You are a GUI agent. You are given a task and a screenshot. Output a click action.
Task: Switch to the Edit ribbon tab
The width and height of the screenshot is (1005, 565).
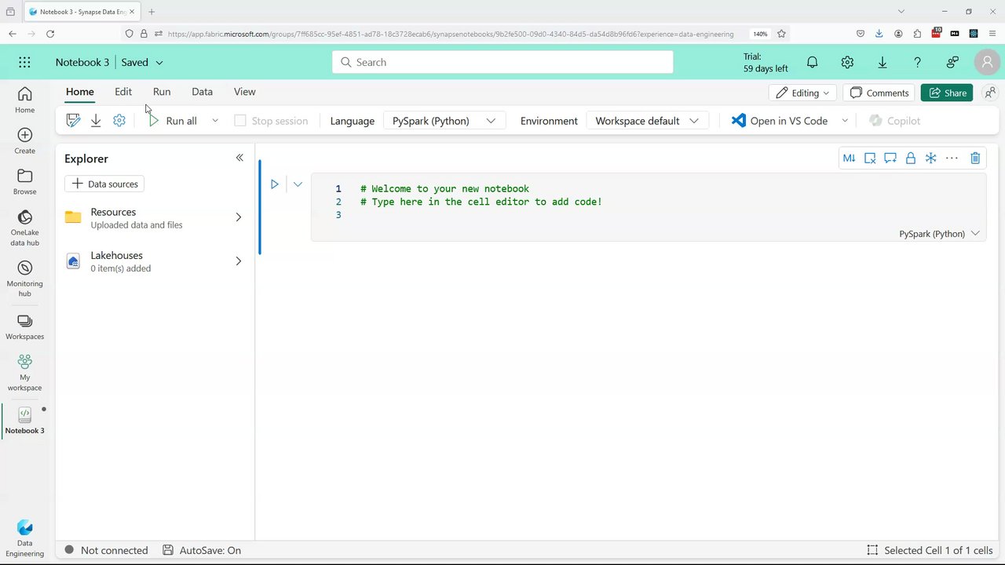pyautogui.click(x=123, y=92)
